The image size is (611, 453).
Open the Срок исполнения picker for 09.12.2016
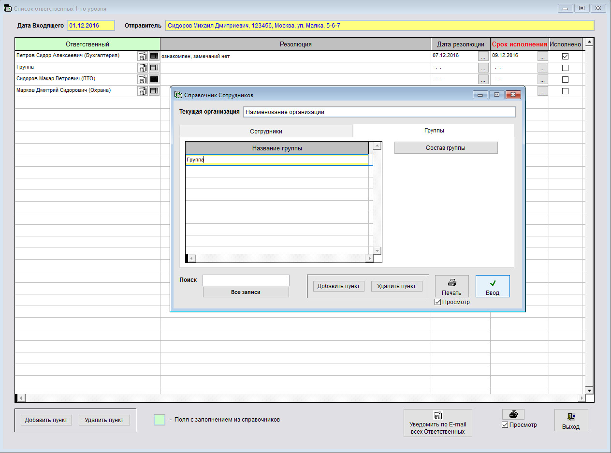542,56
